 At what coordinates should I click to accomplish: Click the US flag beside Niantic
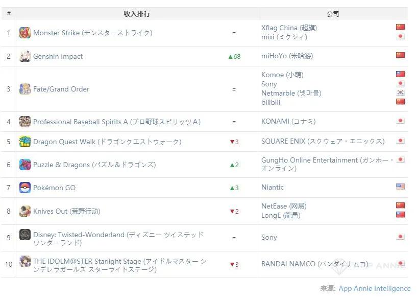400,187
